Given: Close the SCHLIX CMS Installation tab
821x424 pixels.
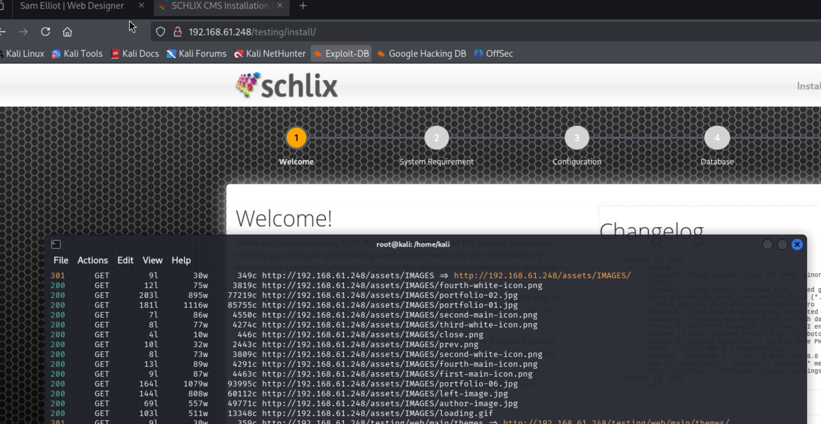Looking at the screenshot, I should 280,6.
